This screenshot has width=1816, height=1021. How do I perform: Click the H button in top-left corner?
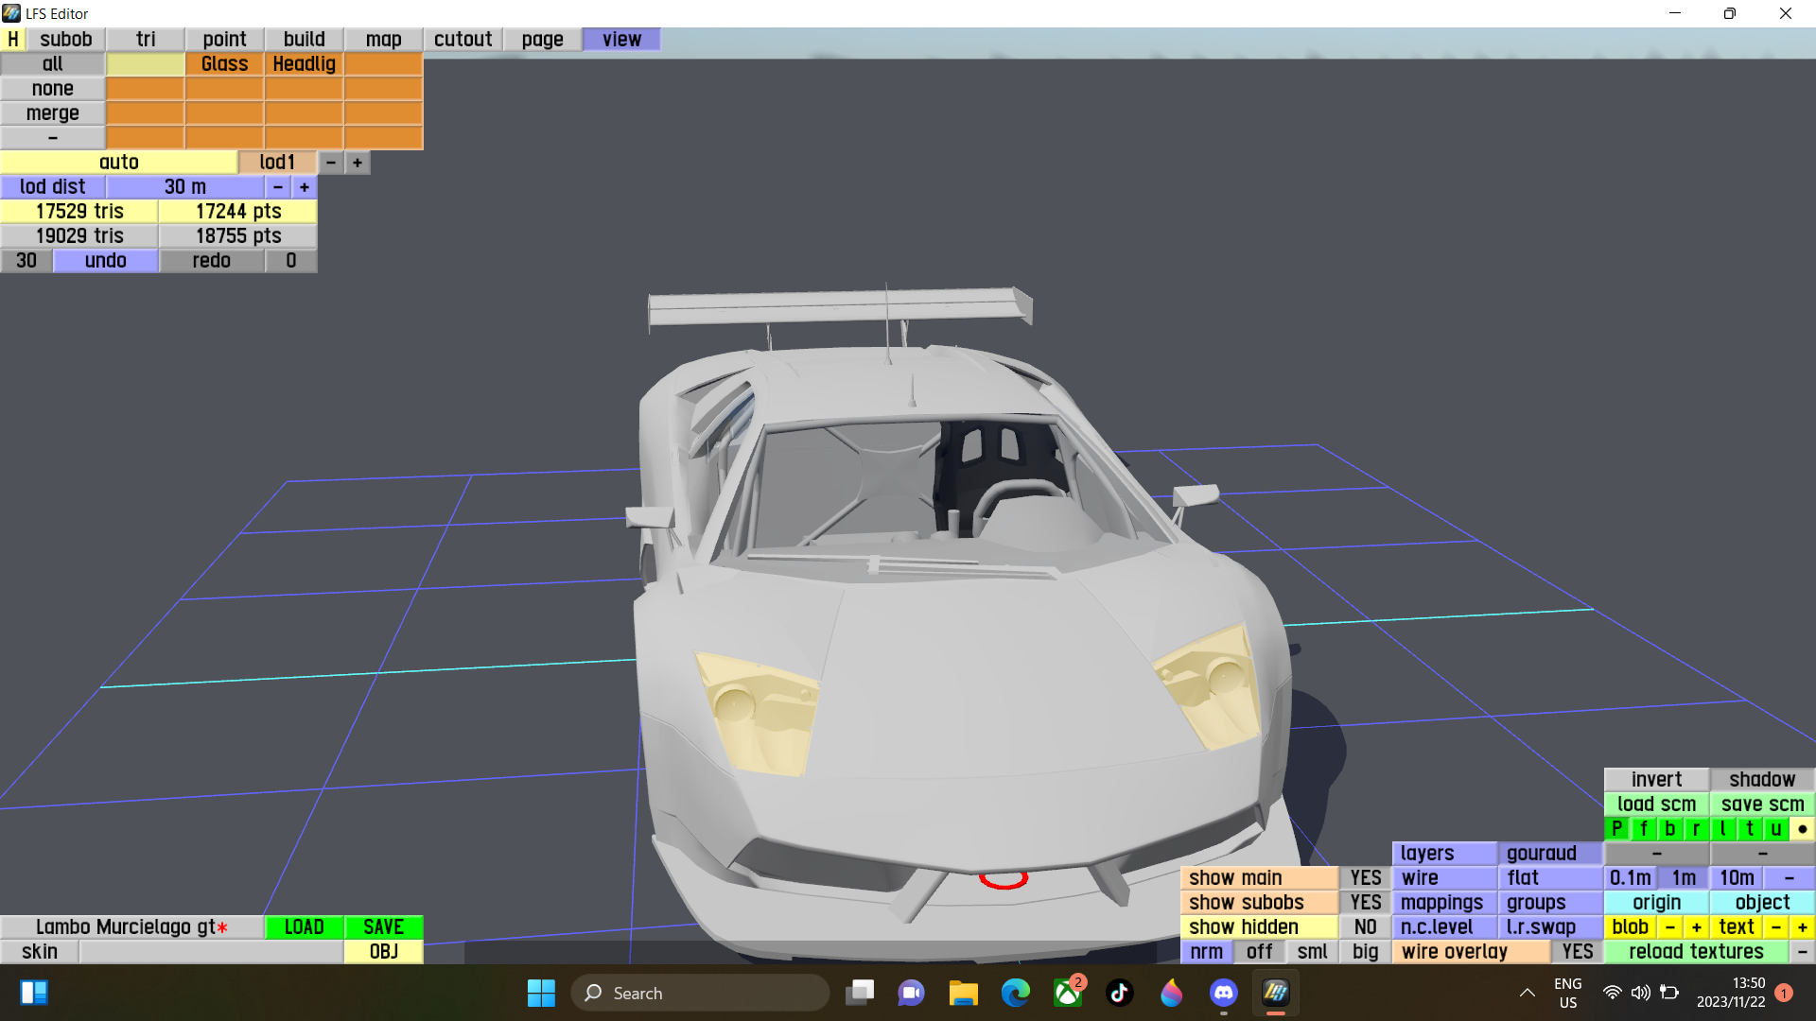click(13, 39)
